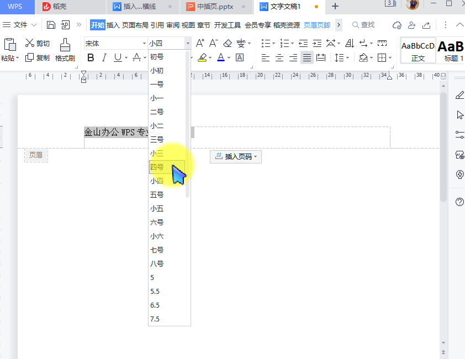Decrease paragraph indent
The width and height of the screenshot is (465, 359).
pyautogui.click(x=303, y=44)
